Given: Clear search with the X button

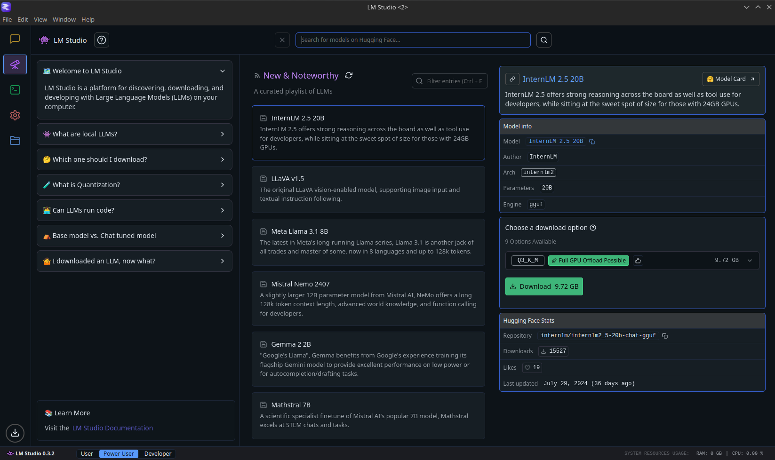Looking at the screenshot, I should (282, 40).
